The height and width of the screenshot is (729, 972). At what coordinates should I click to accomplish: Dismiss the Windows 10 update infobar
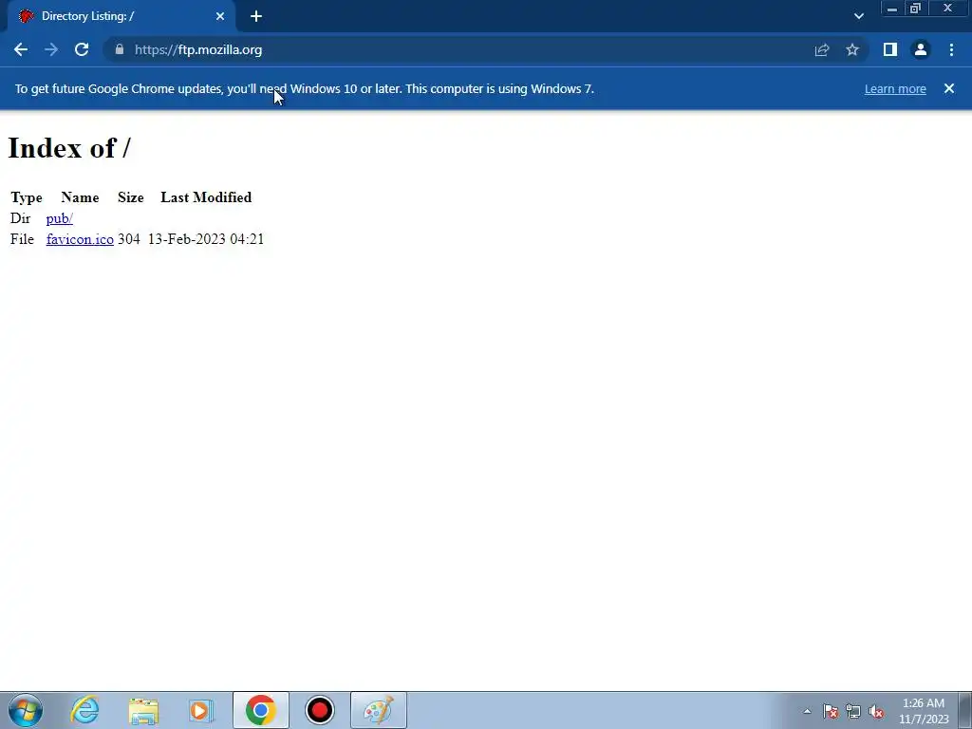[949, 88]
